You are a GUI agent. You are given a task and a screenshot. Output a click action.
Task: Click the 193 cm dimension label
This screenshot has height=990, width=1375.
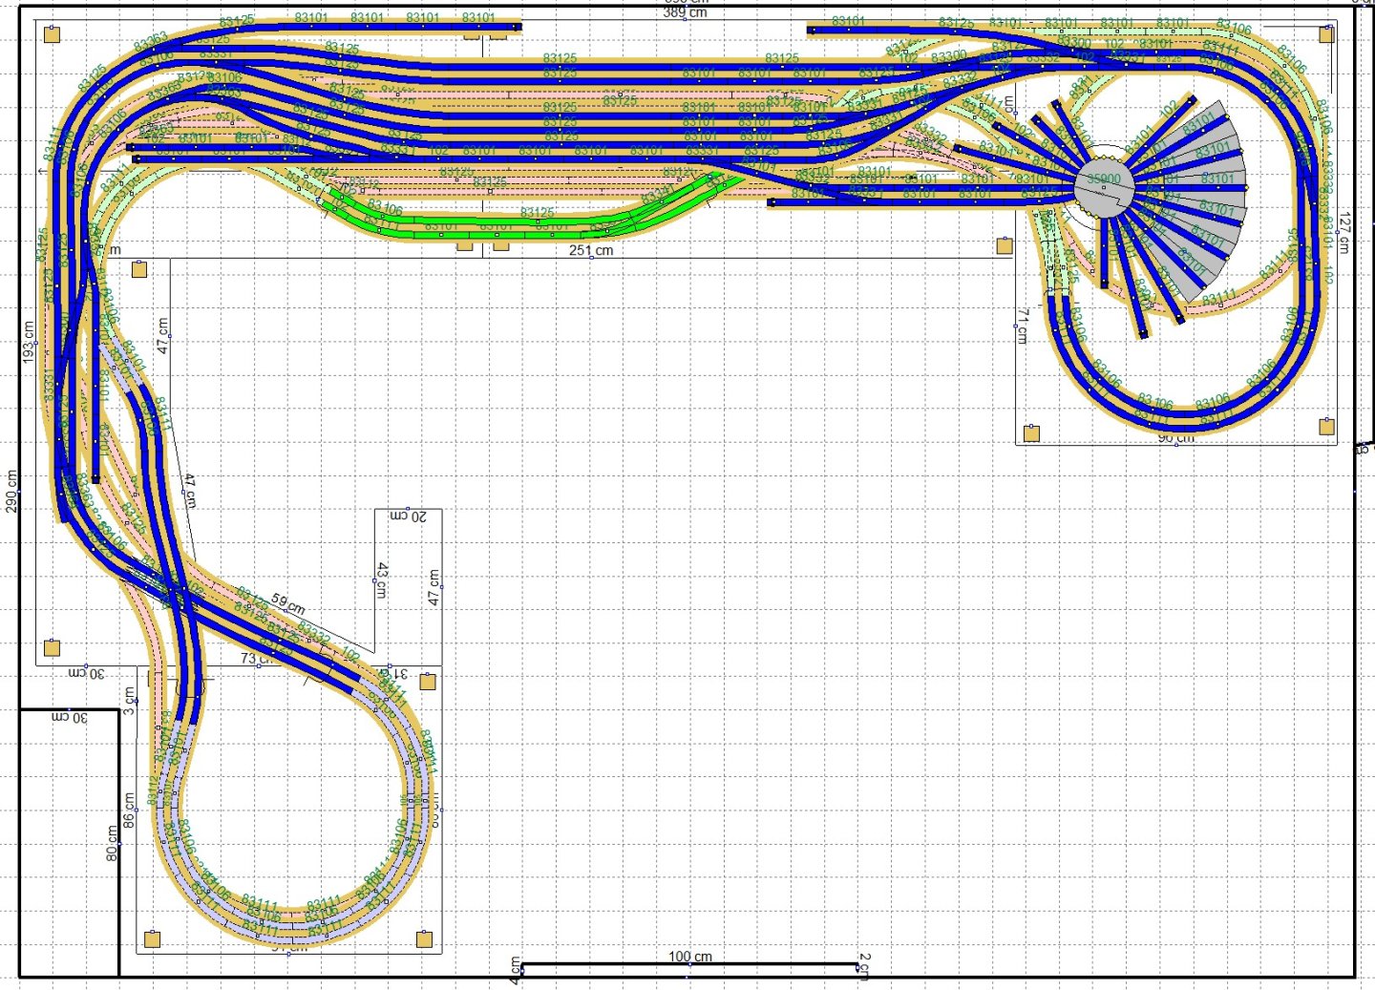point(29,342)
